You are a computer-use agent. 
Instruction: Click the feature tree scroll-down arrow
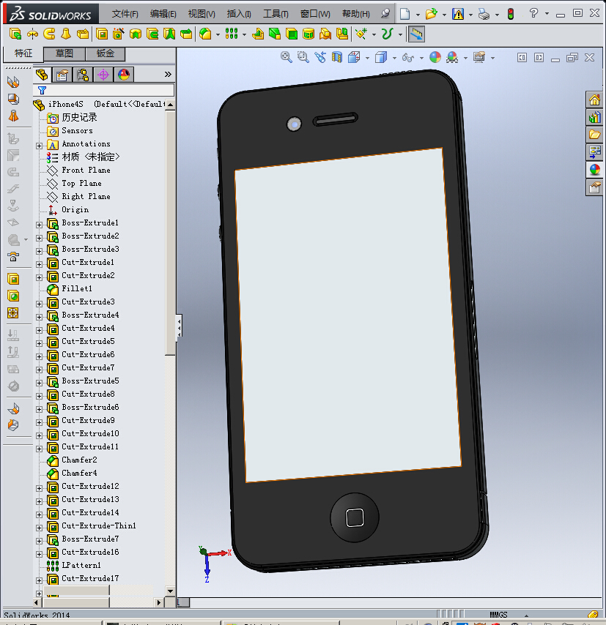171,591
